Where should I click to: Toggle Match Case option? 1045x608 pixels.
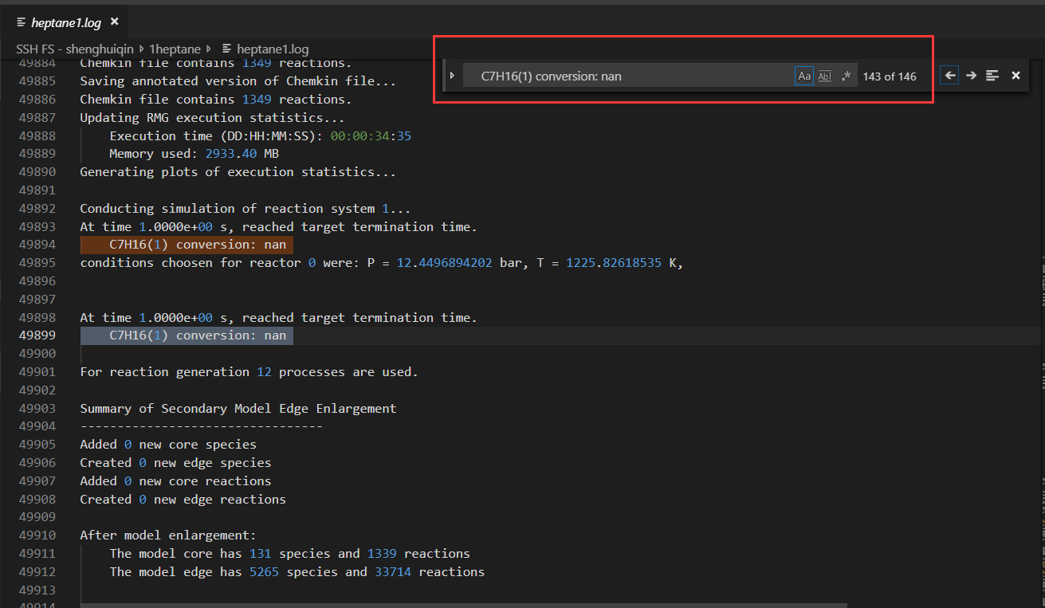tap(804, 76)
